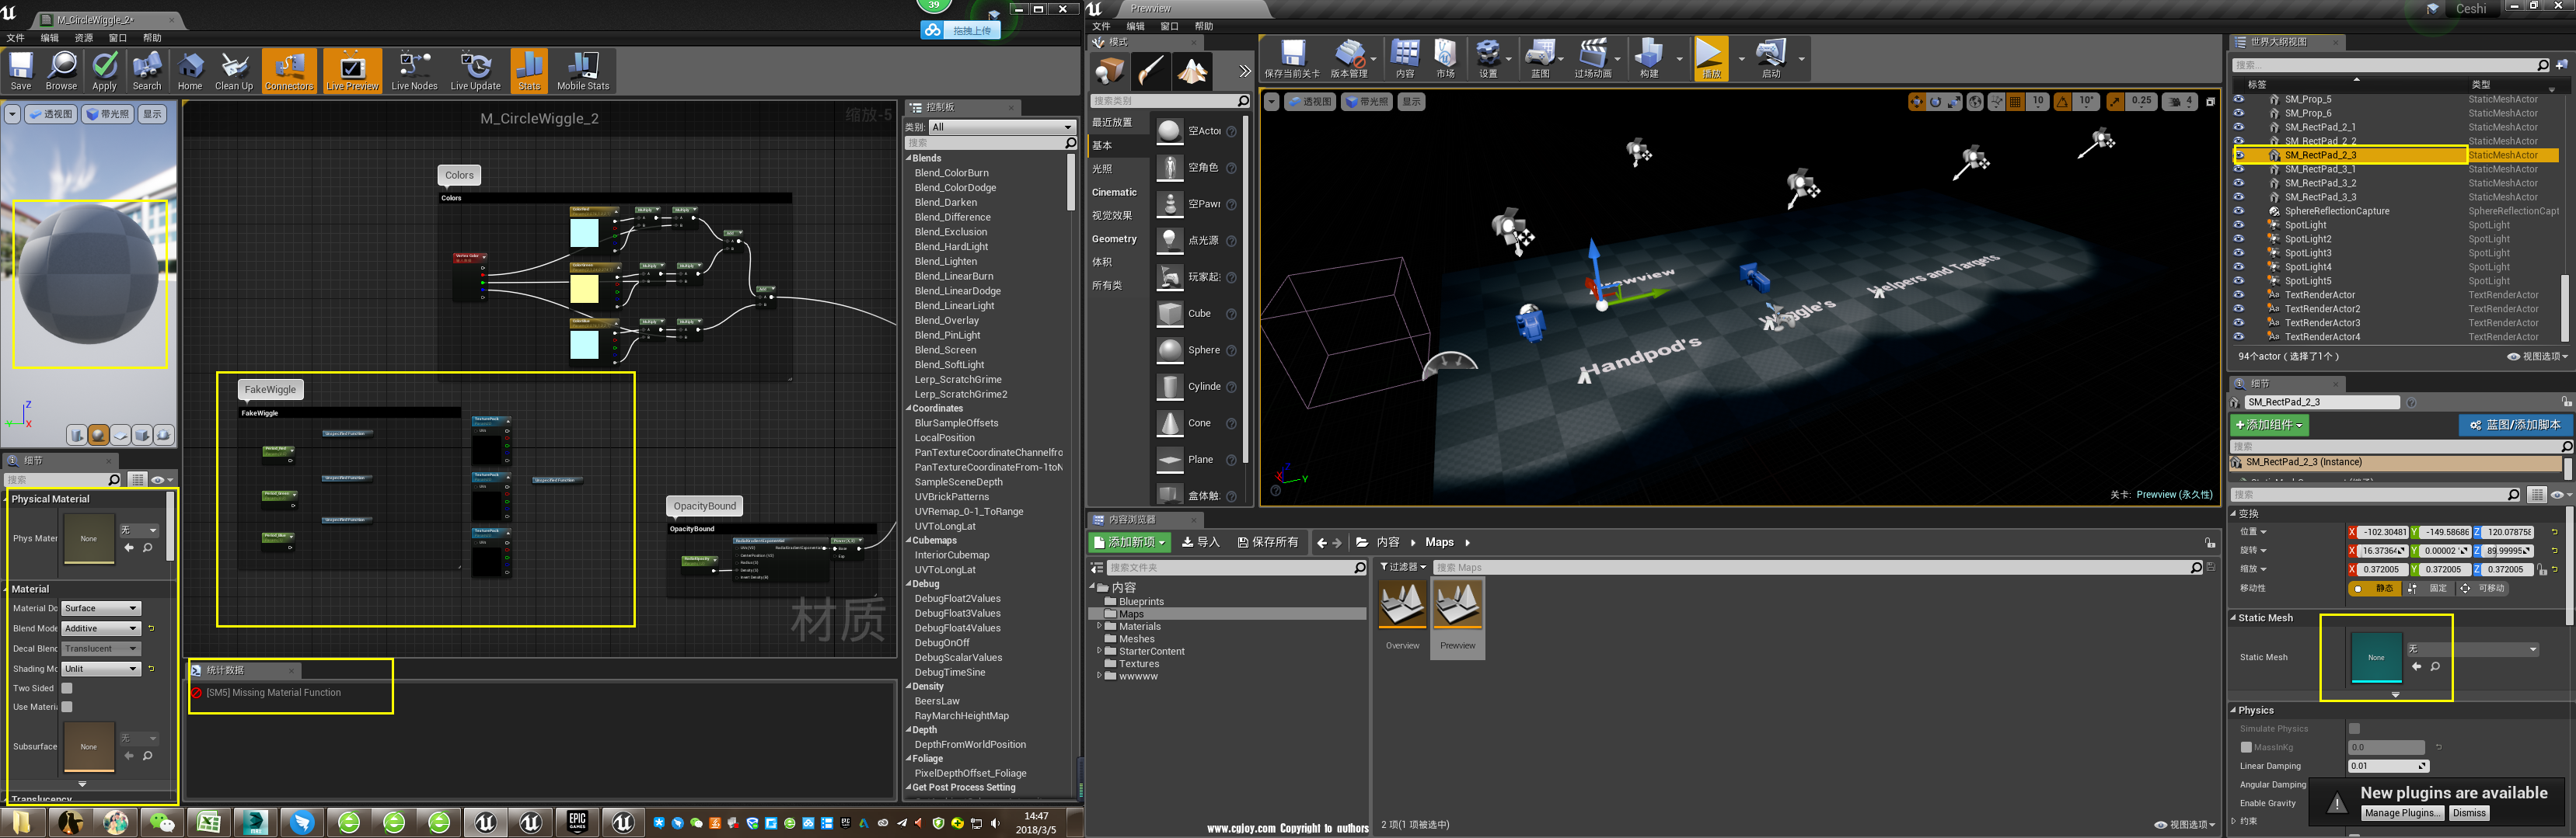Image resolution: width=2576 pixels, height=838 pixels.
Task: Click 构建 build toolbar icon
Action: [x=1649, y=59]
